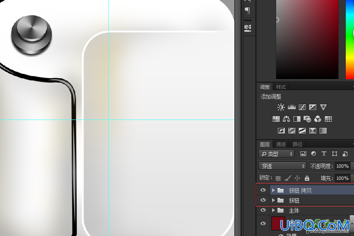The height and width of the screenshot is (236, 354).
Task: Hide the 按钮 拷贝 group
Action: pyautogui.click(x=263, y=190)
